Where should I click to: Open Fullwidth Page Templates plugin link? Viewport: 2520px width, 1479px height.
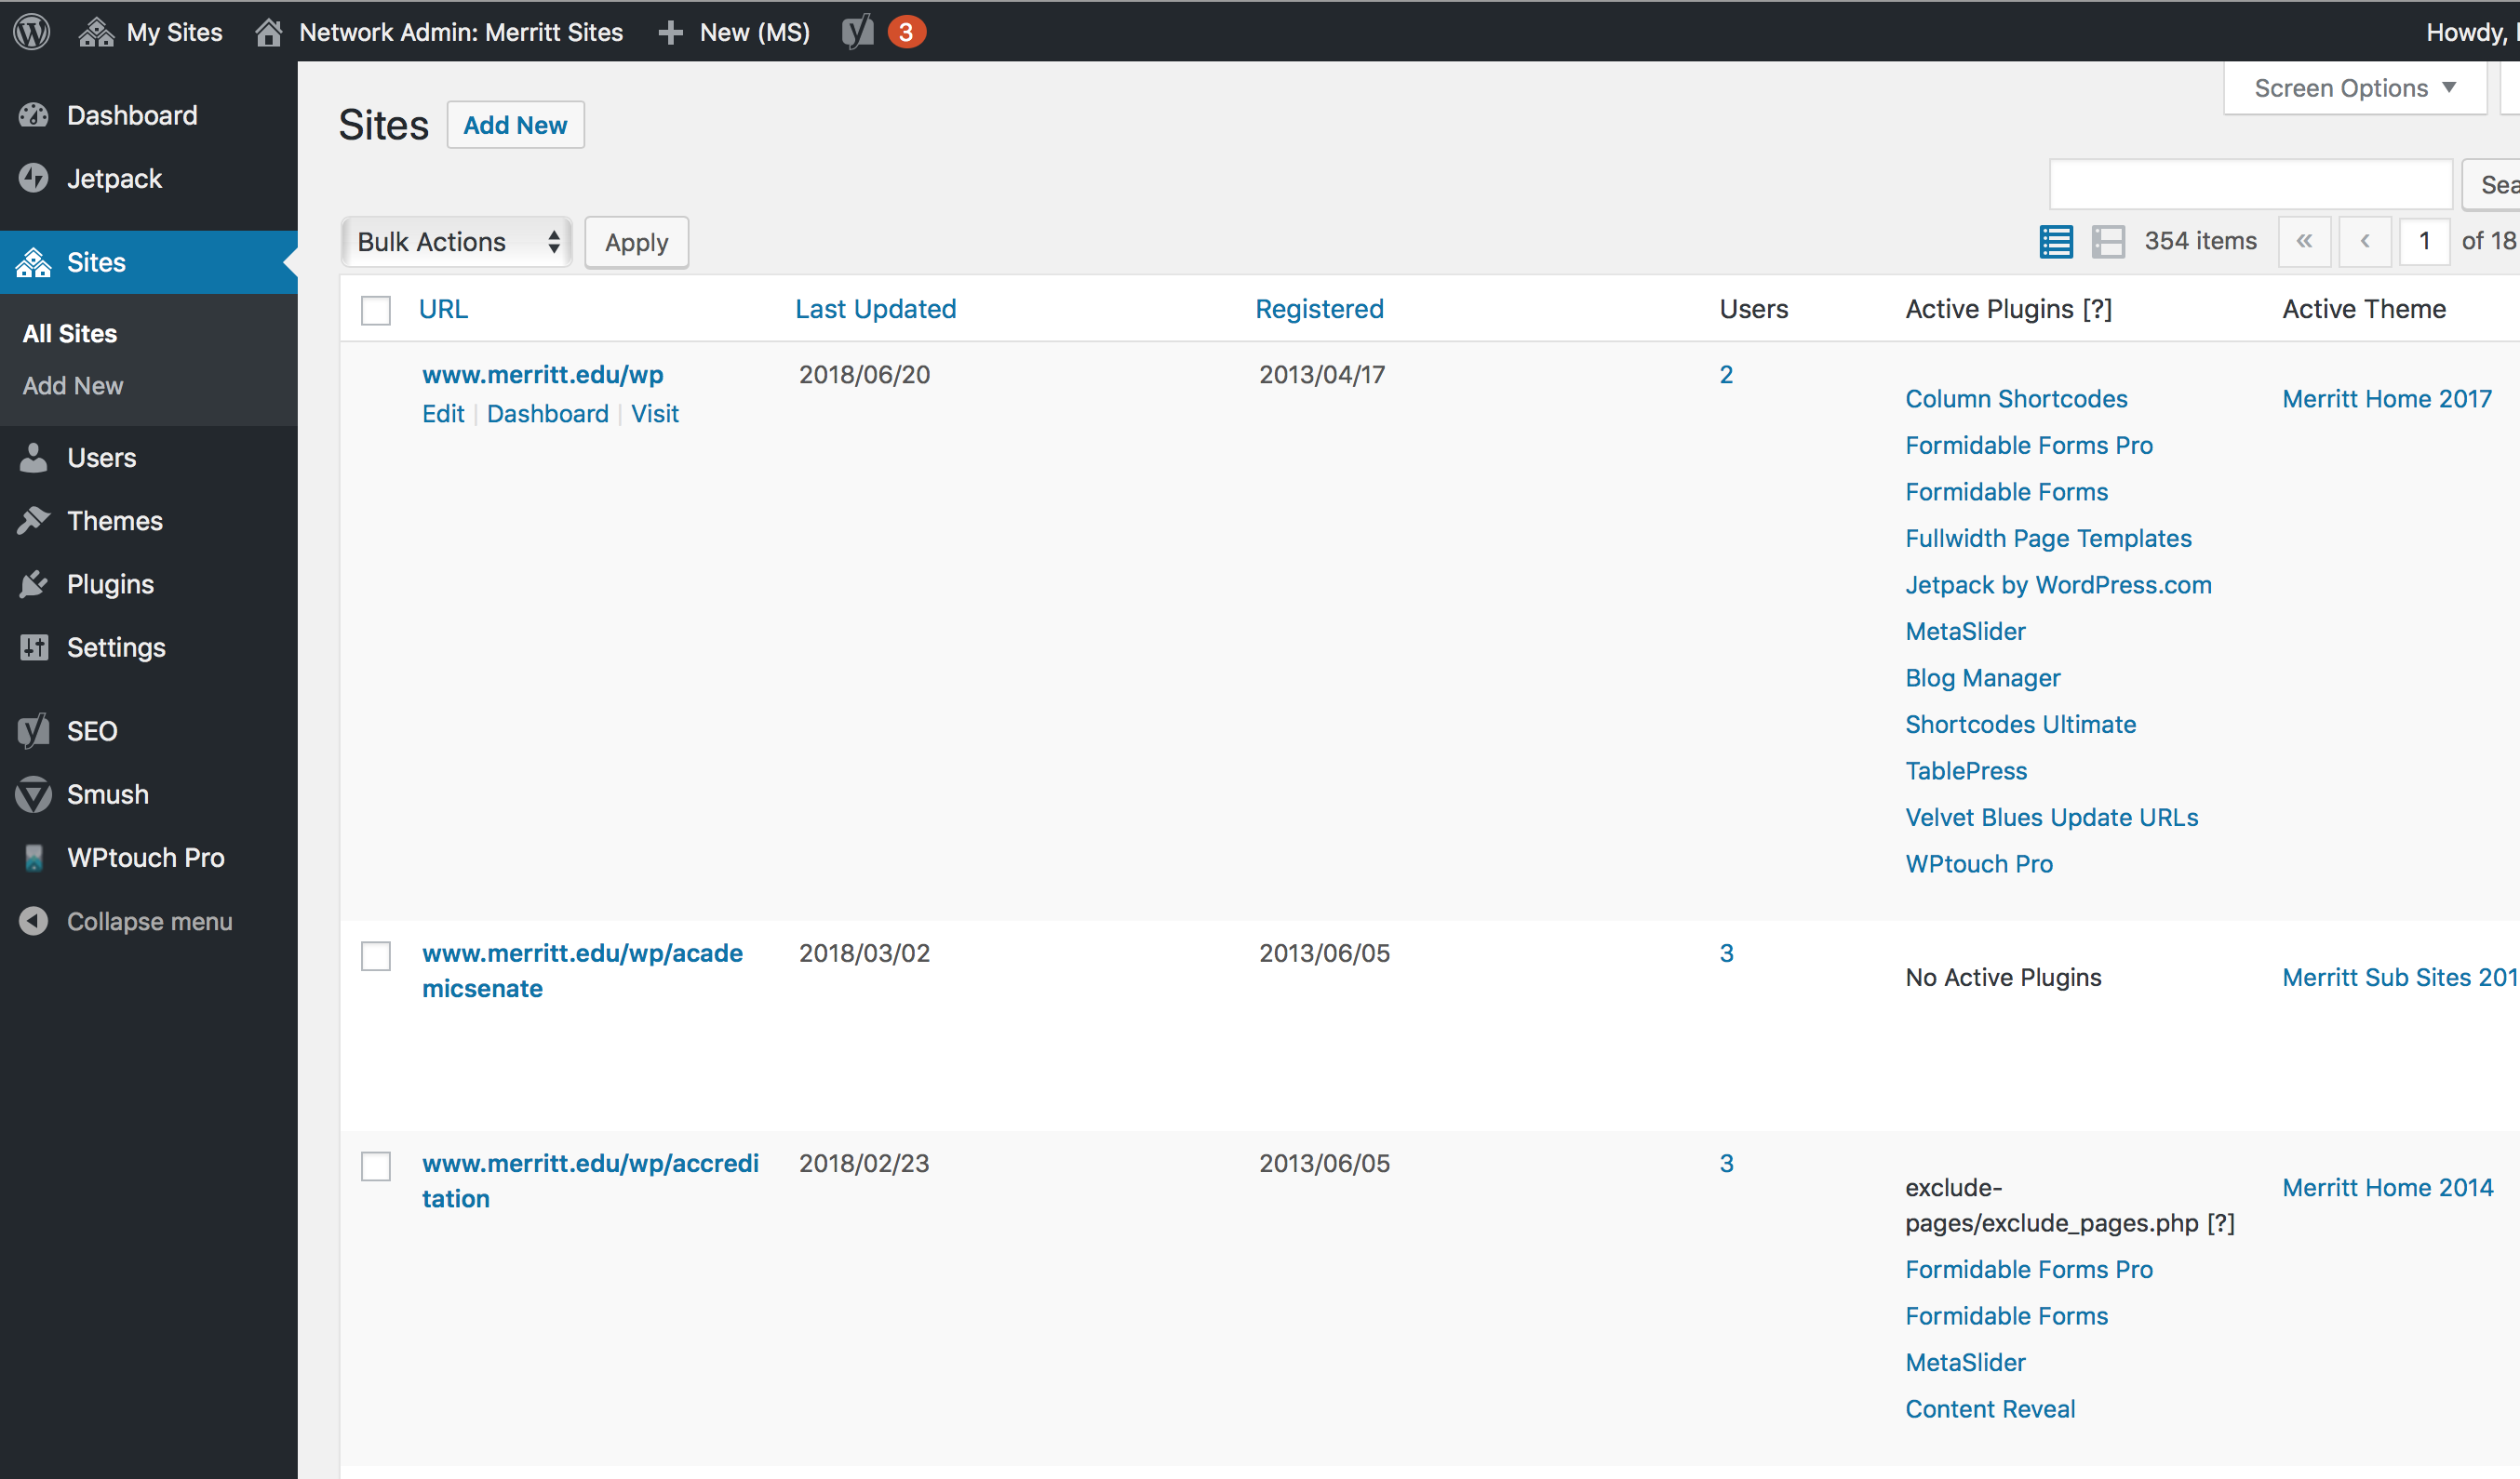pyautogui.click(x=2048, y=539)
